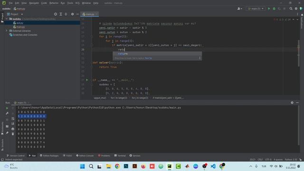The height and width of the screenshot is (171, 304).
Task: Open the Notifications bell on right sidebar
Action: click(x=302, y=15)
